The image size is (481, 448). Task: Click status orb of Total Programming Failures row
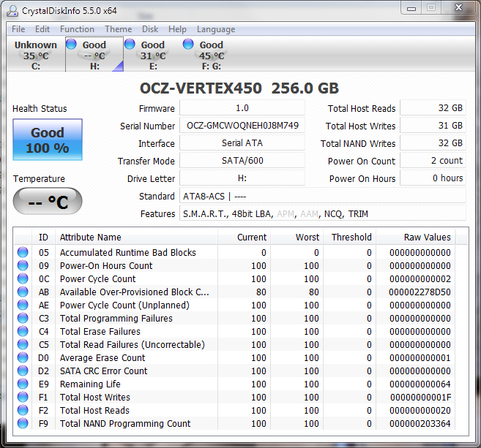(x=23, y=318)
